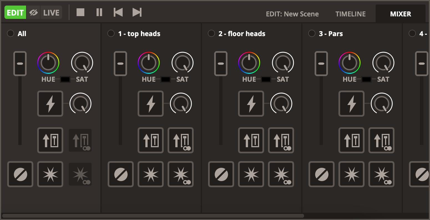
Task: Trigger the flash starburst button in 1 - top heads
Action: point(151,174)
